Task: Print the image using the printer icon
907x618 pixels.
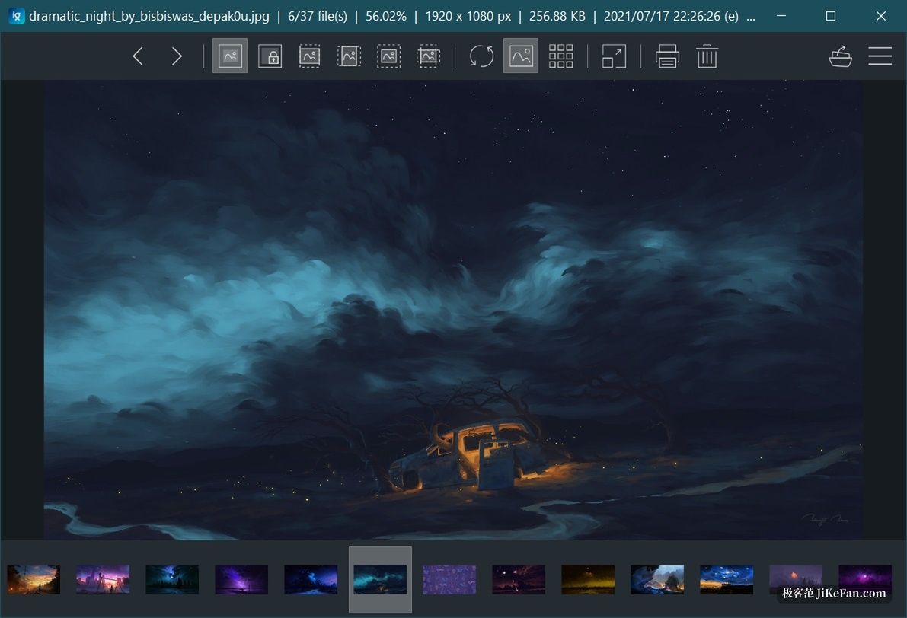Action: point(667,56)
